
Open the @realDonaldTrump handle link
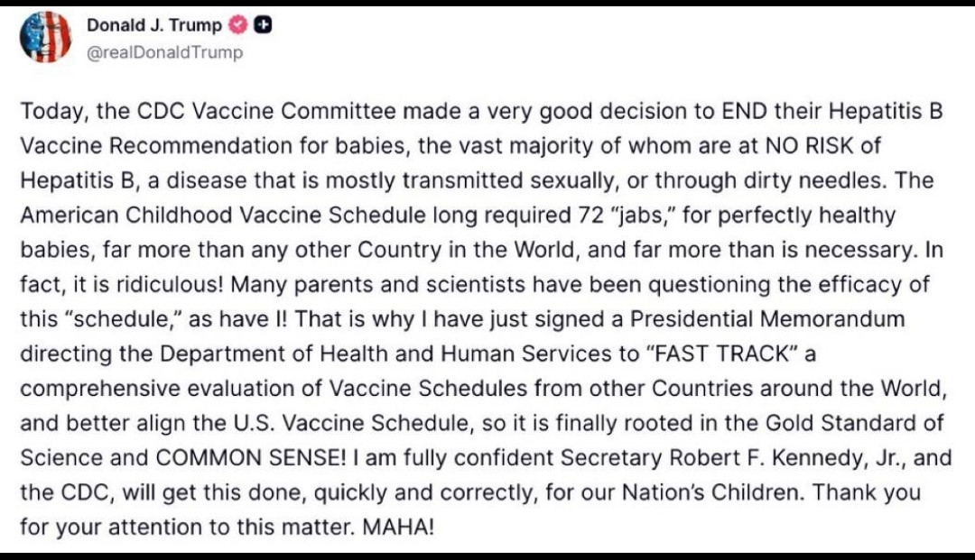coord(164,52)
